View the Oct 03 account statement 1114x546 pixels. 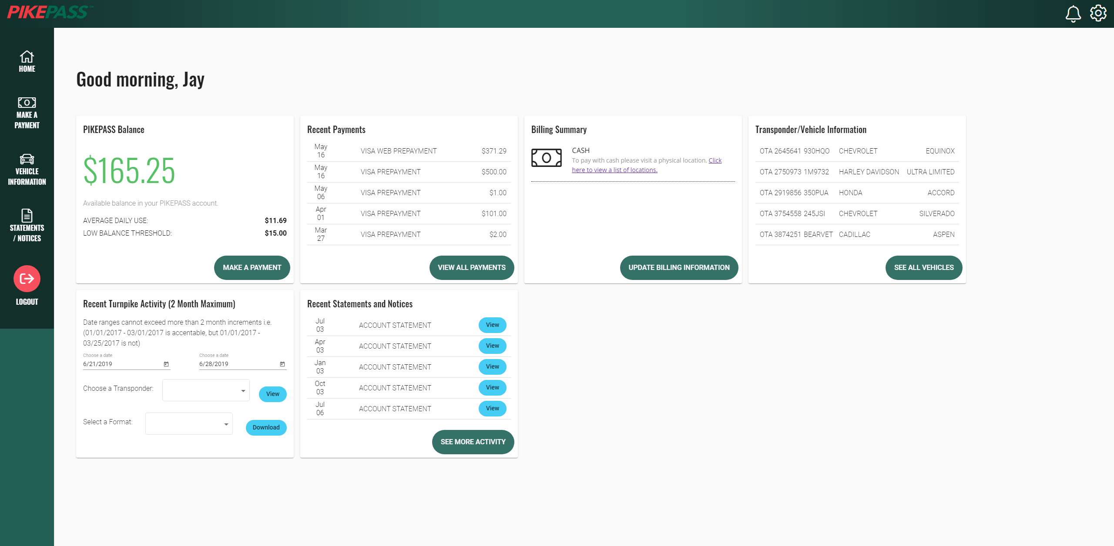pyautogui.click(x=493, y=388)
